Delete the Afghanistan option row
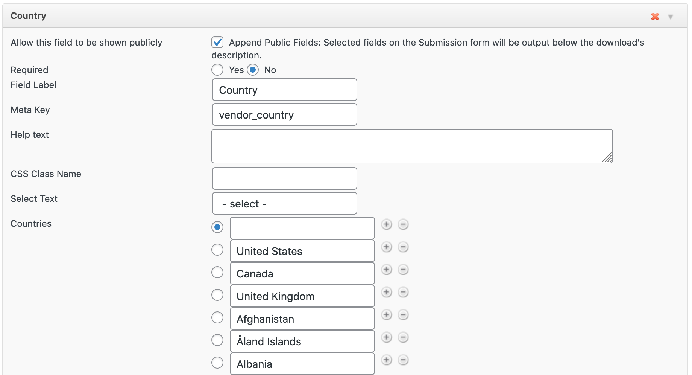The height and width of the screenshot is (375, 692). tap(403, 315)
